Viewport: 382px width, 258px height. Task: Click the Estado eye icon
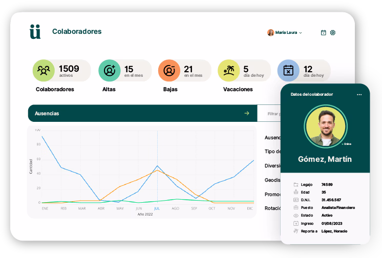296,216
